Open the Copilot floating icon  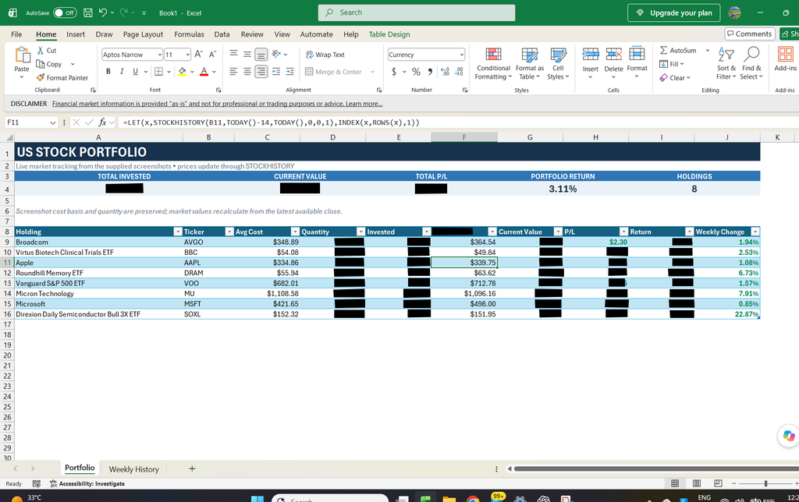[789, 436]
